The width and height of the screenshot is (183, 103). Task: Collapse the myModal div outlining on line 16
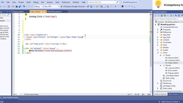(x=24, y=48)
